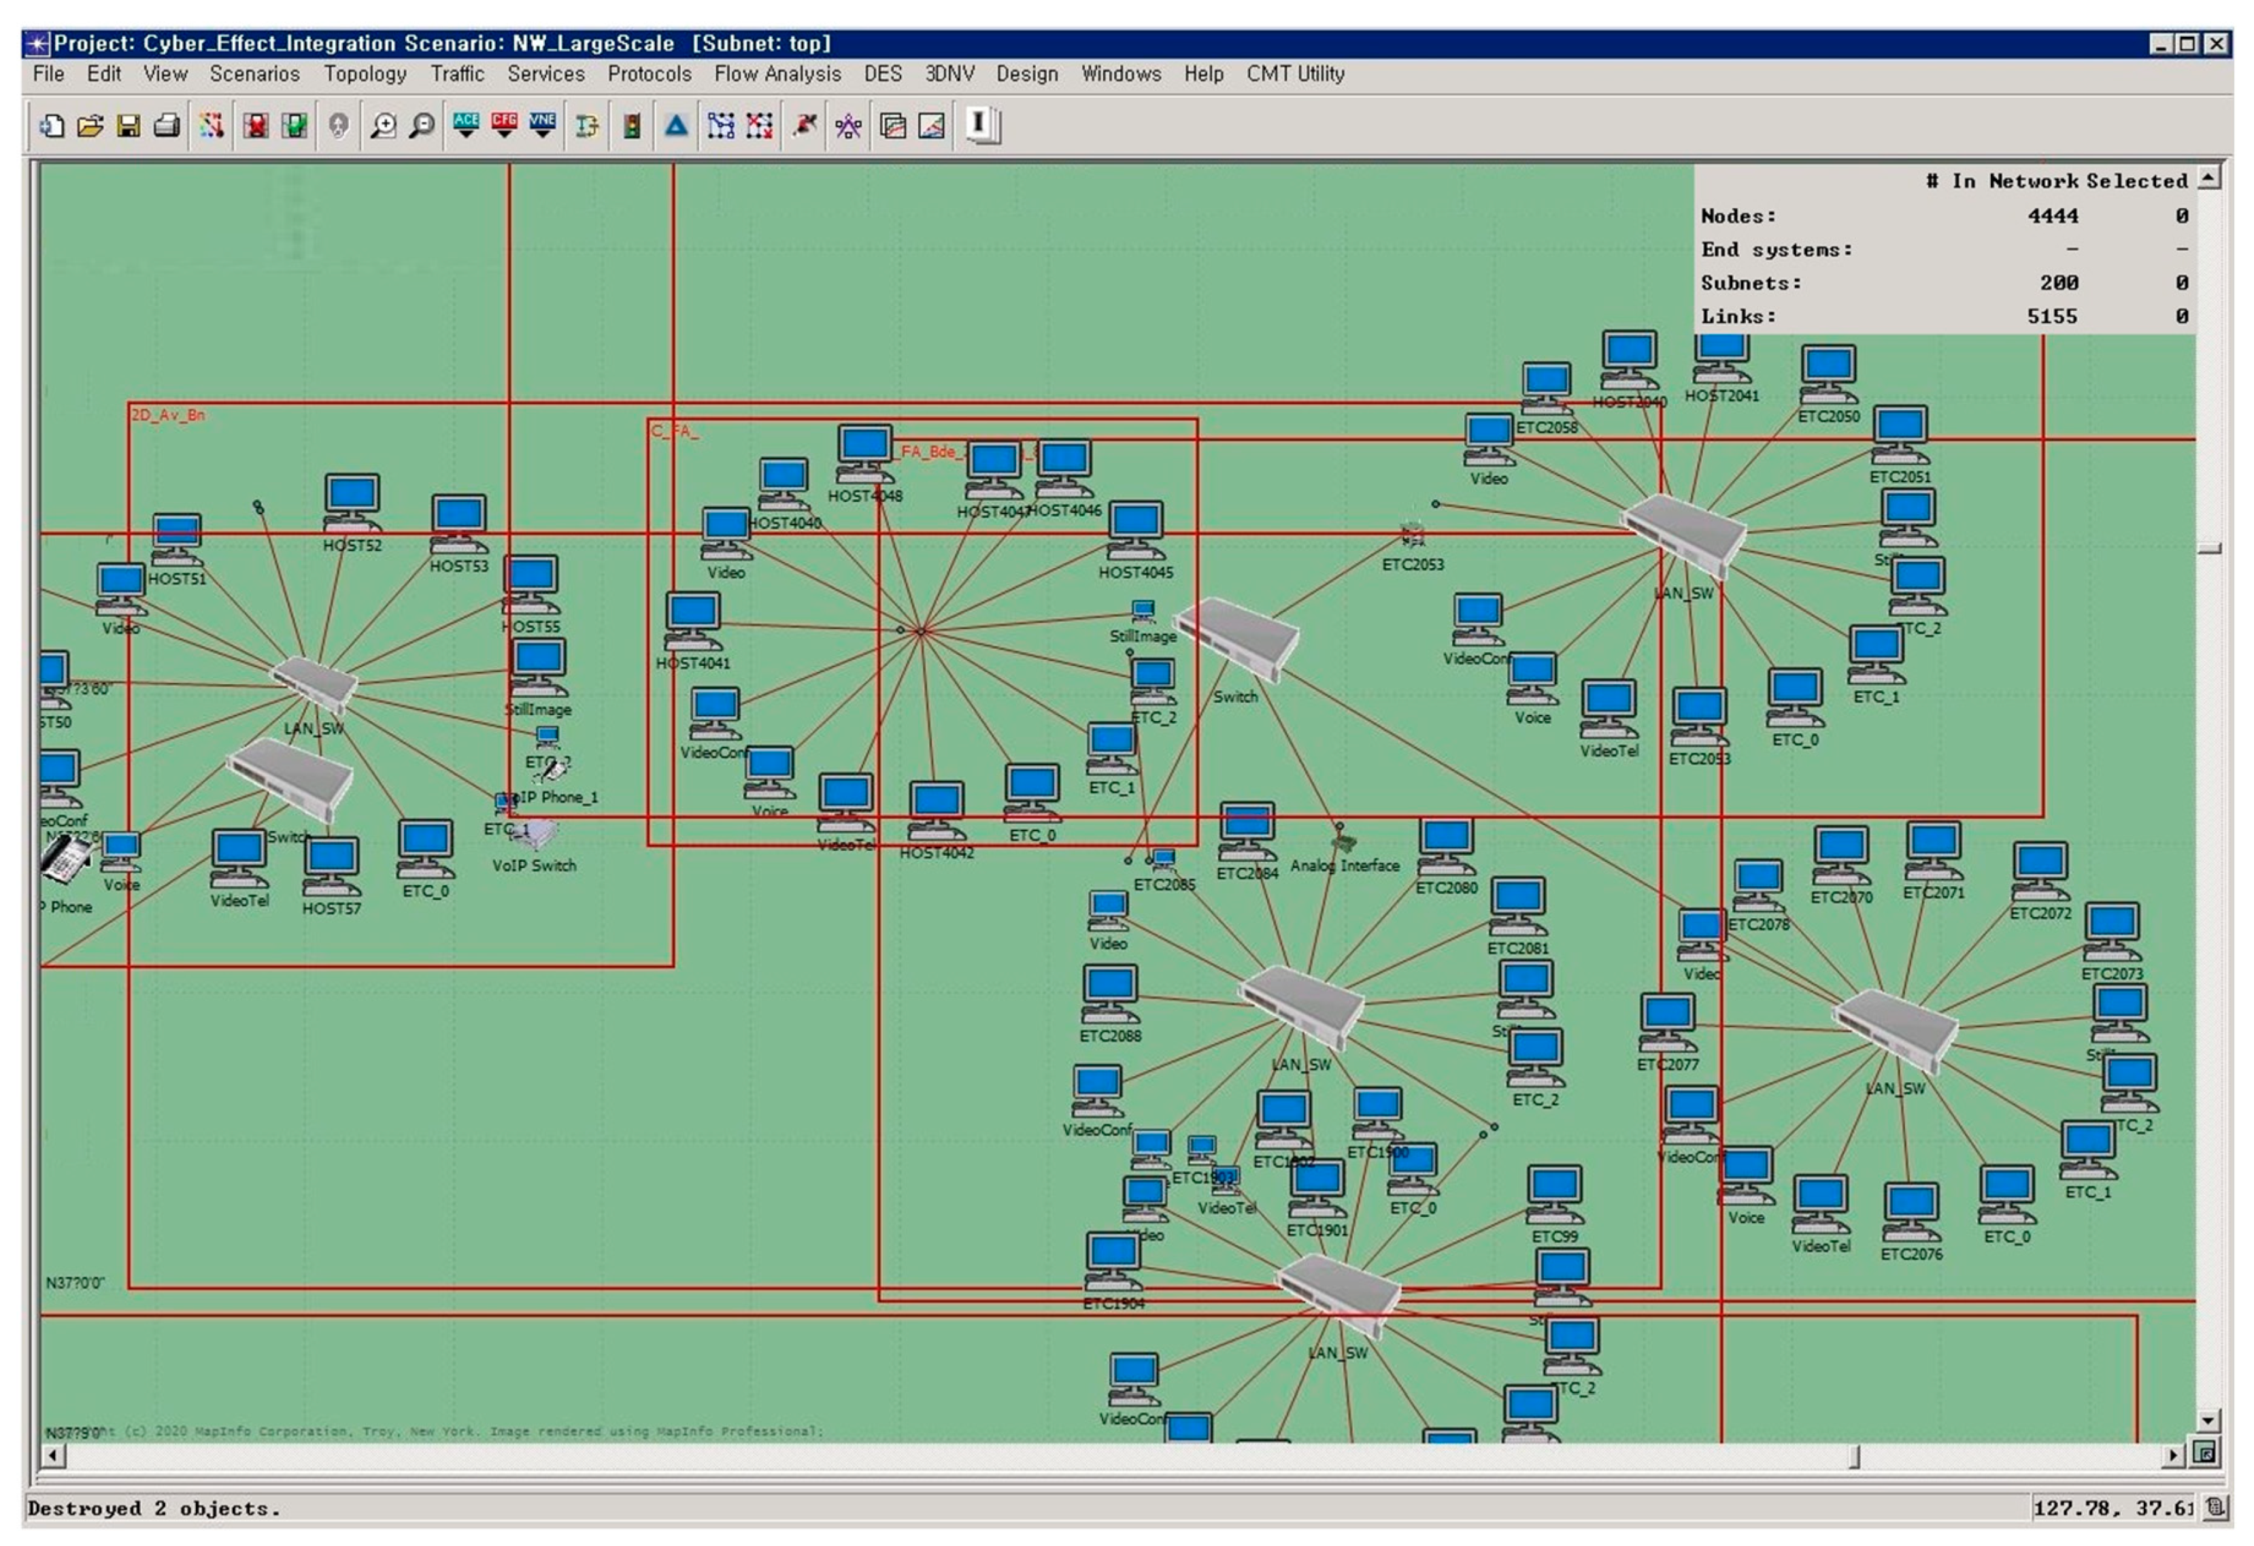
Task: Click the traffic flow arrows toolbar icon
Action: tap(587, 125)
